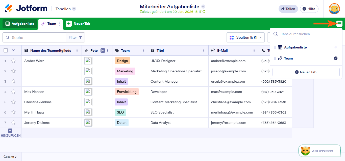Click the Teilen button
Screen dimensions: 345x161
(288, 9)
